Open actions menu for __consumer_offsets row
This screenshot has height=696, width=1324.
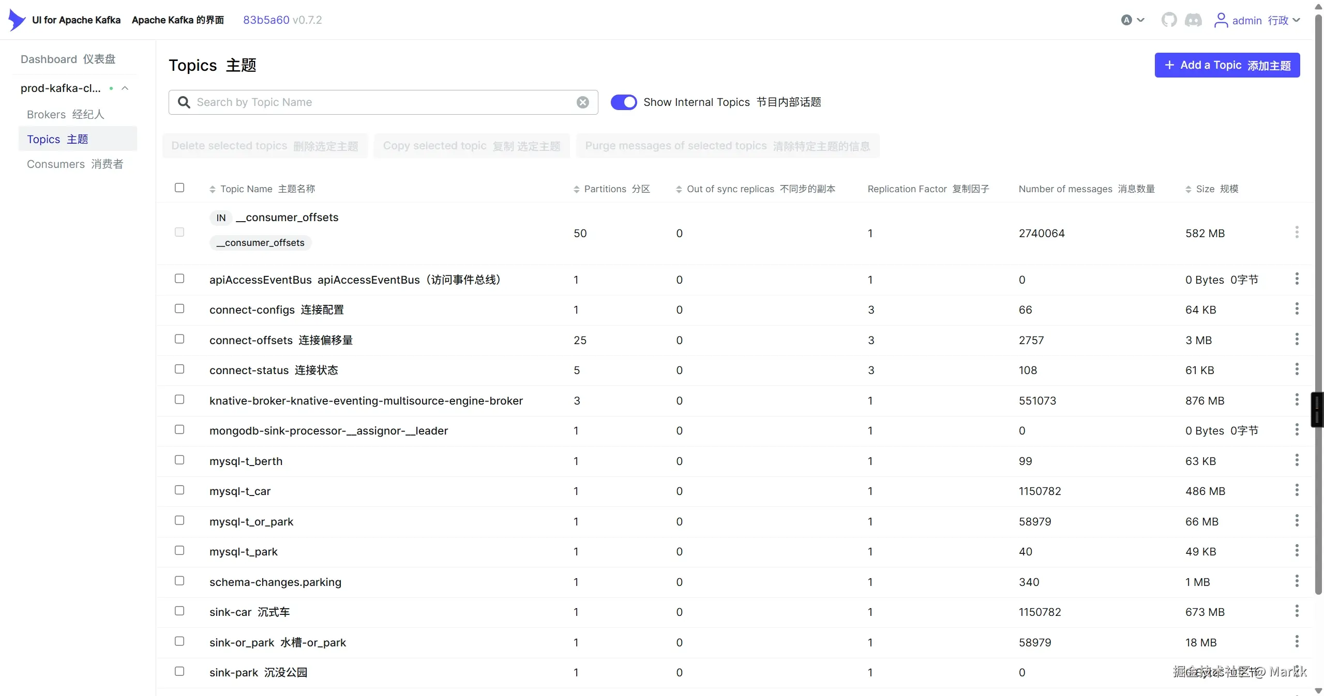point(1297,232)
